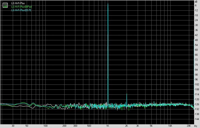Viewport: 200px width, 128px height.
Task: Click the 2 kHz harmonic spike
Action: pos(127,99)
